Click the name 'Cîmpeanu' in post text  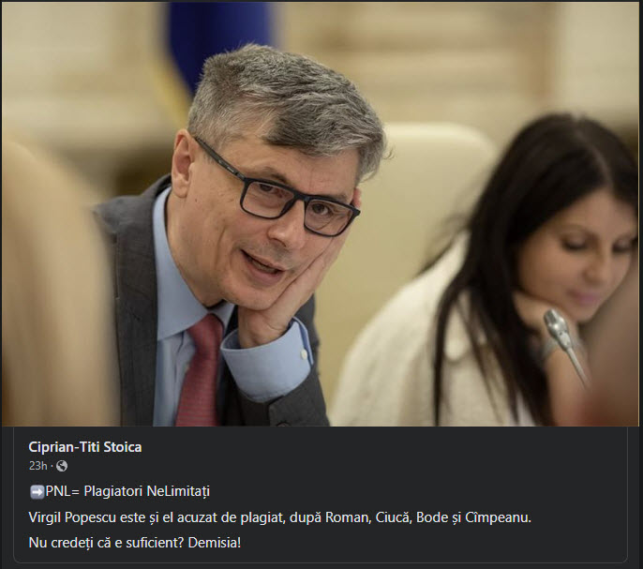[498, 517]
